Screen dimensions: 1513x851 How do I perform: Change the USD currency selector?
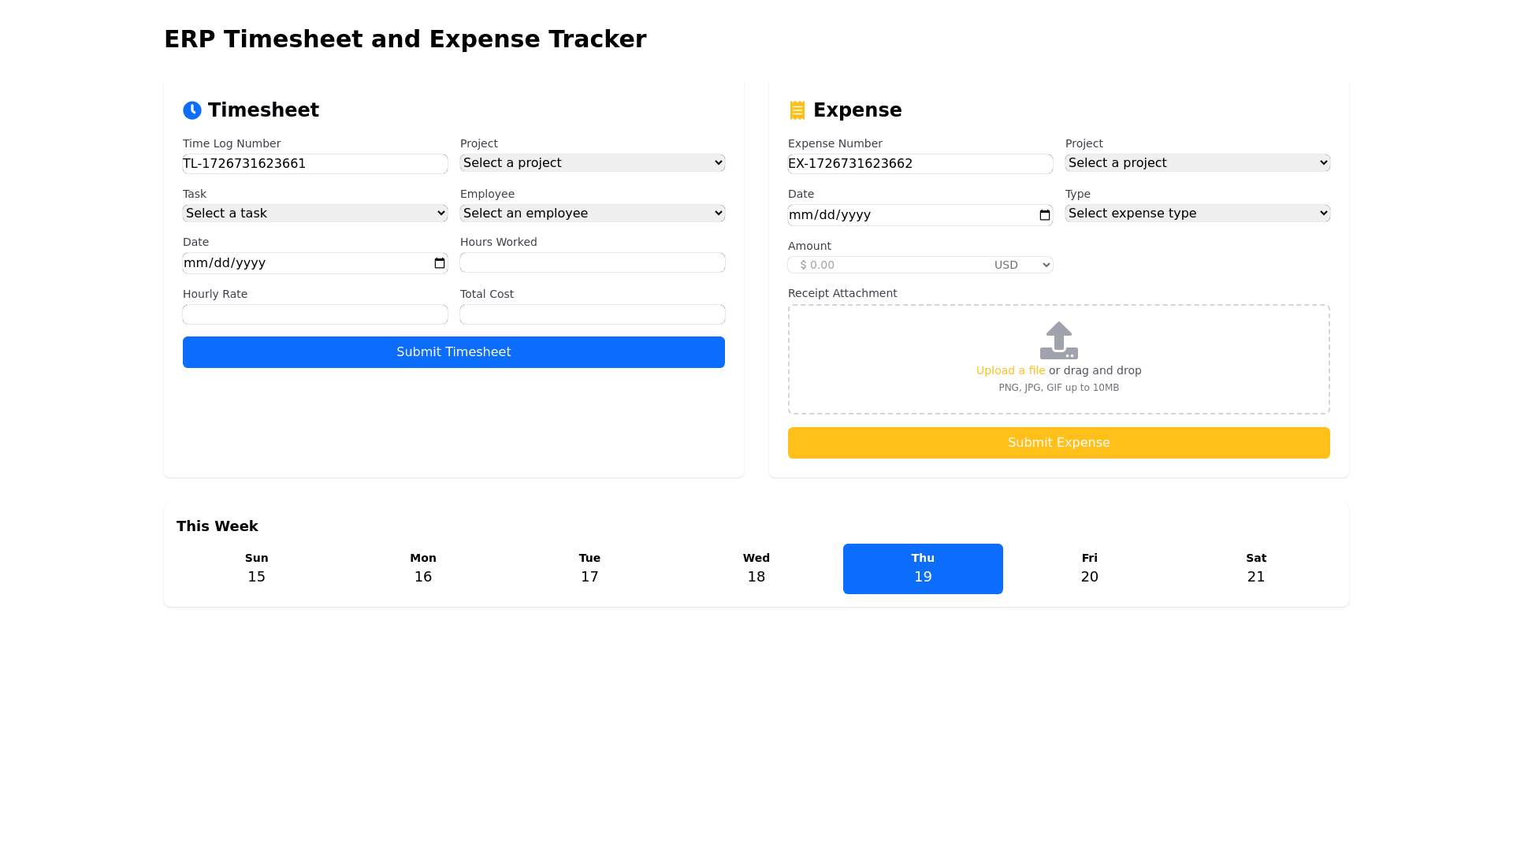point(1021,265)
